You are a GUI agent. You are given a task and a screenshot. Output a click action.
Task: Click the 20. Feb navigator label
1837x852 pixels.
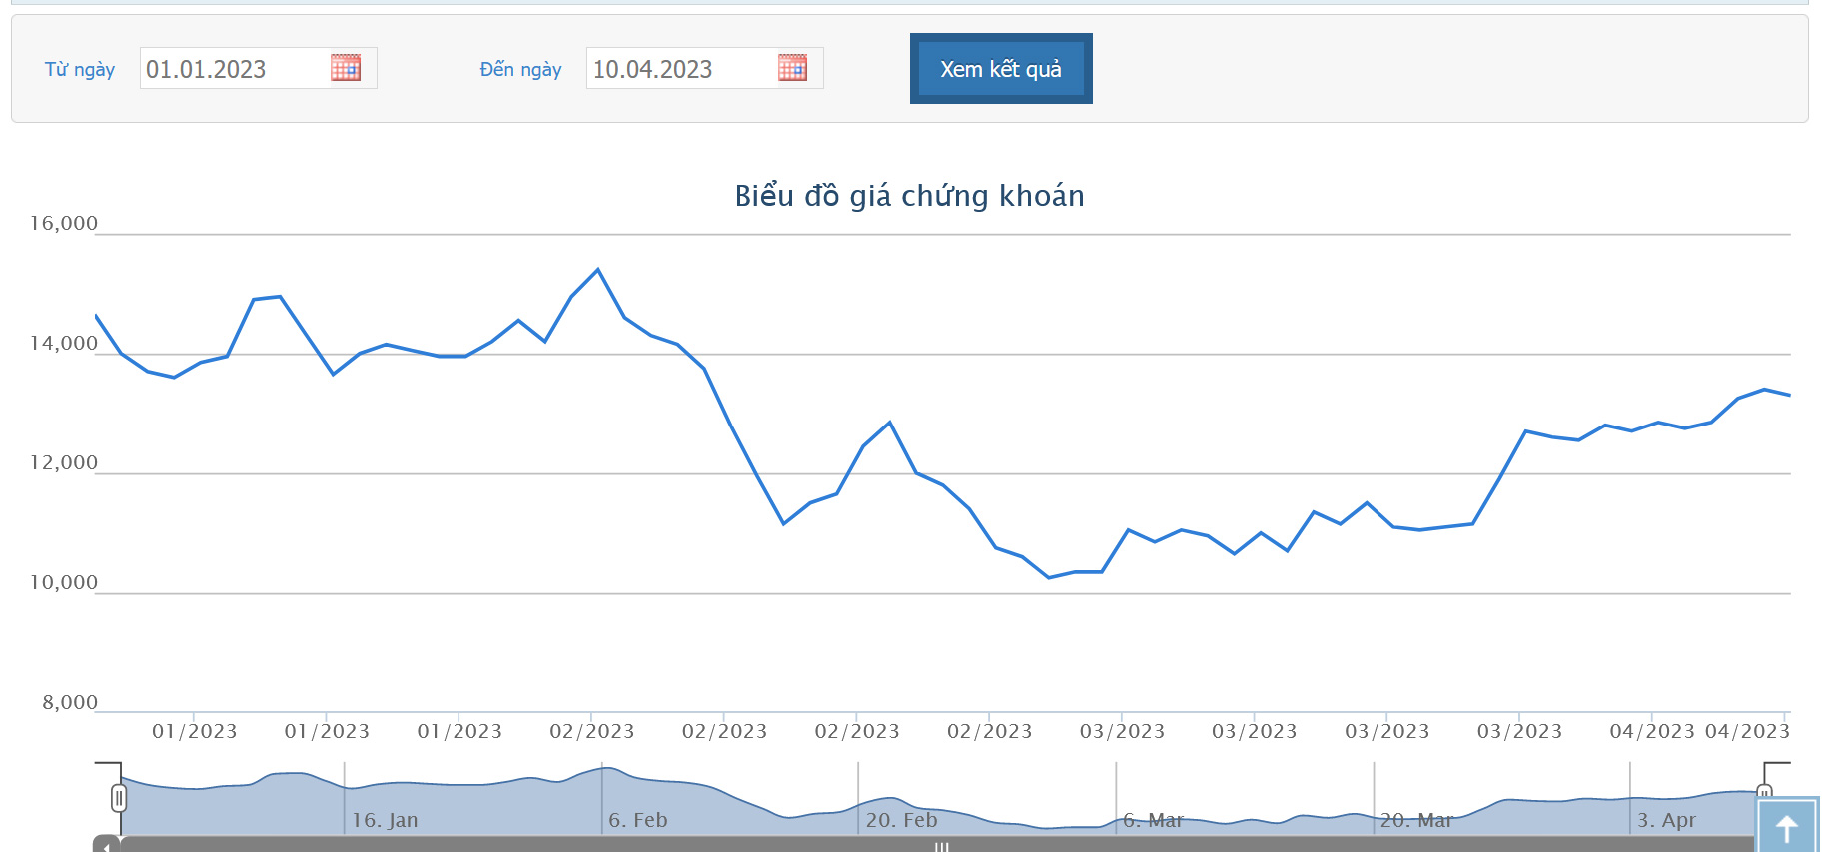click(902, 820)
